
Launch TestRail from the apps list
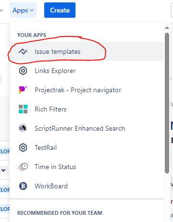[x=86, y=148]
